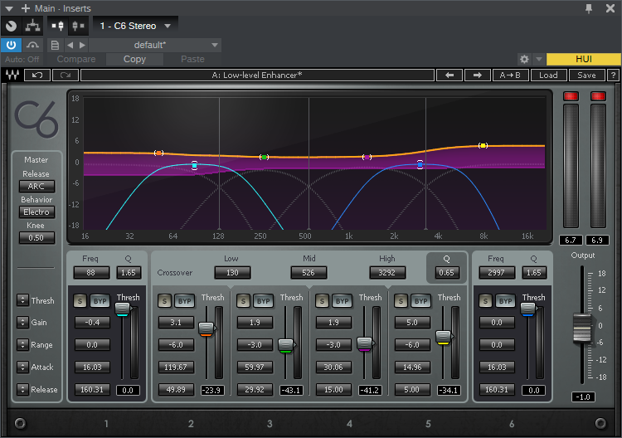Select the blue band 6 graph marker
The image size is (622, 438).
click(420, 164)
